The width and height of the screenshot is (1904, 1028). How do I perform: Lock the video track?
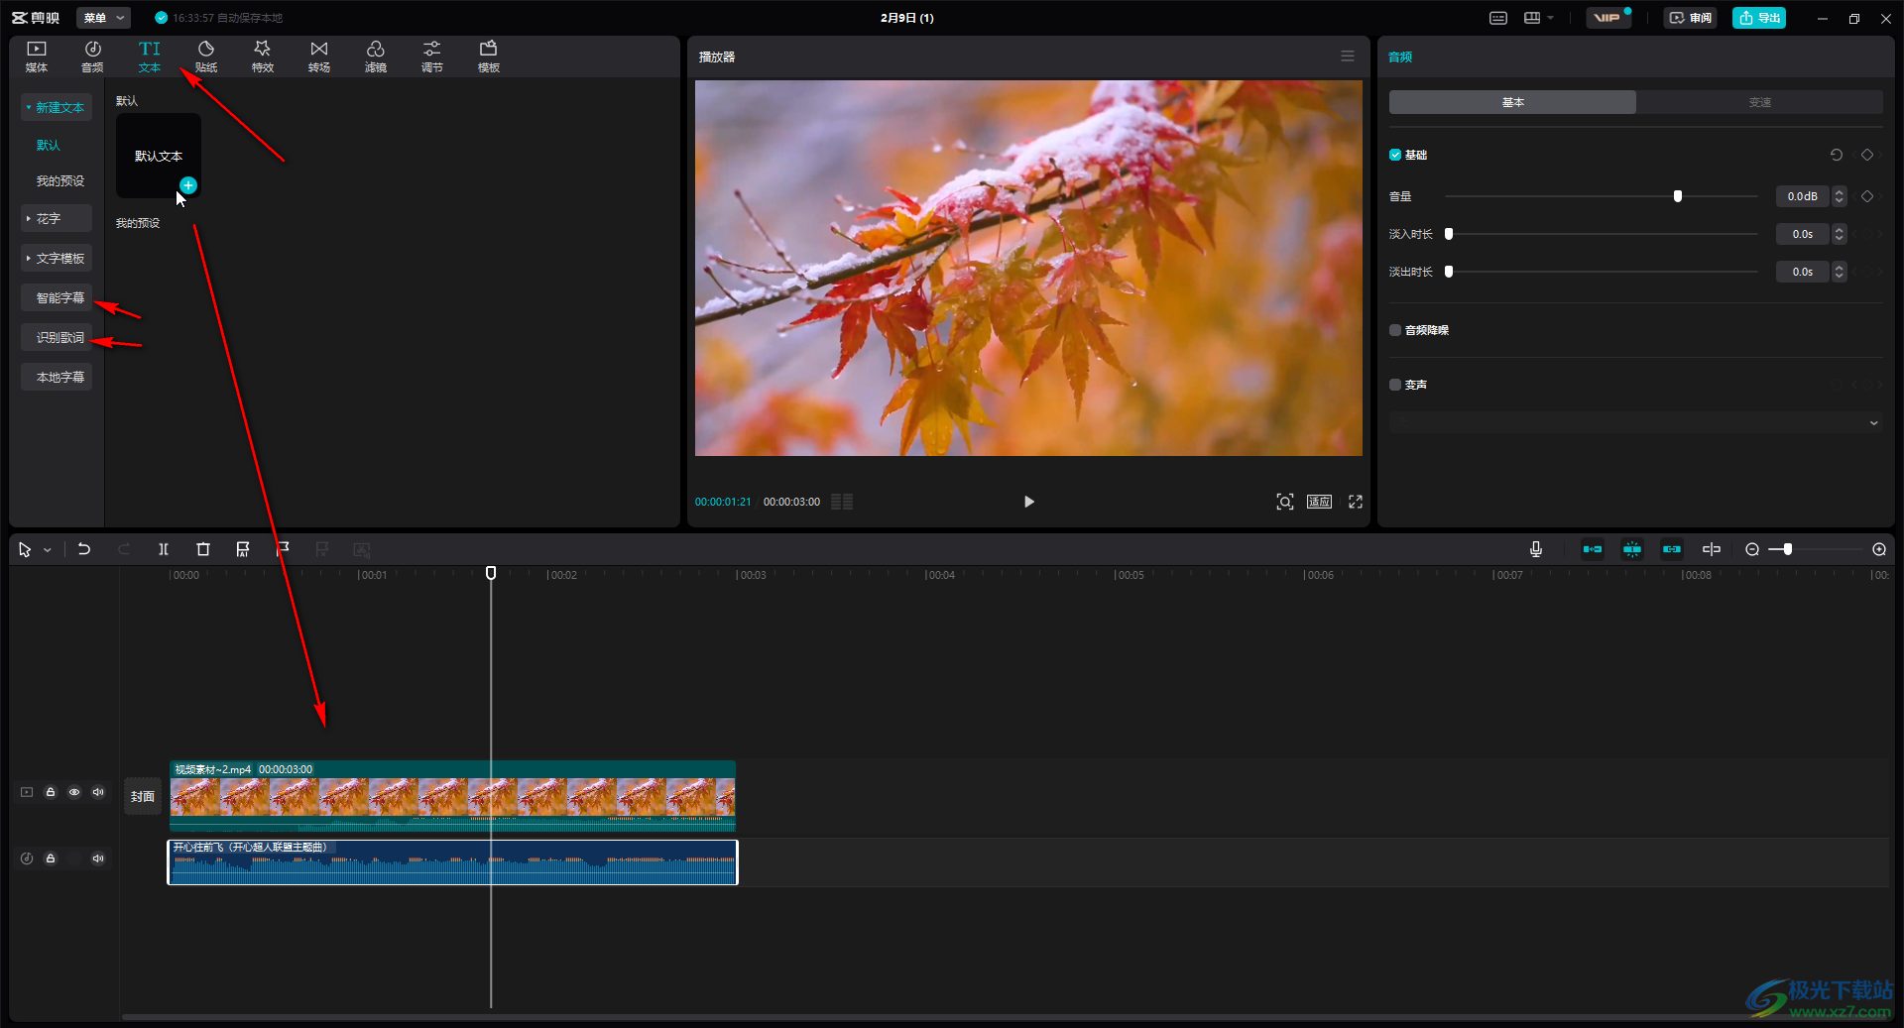pyautogui.click(x=51, y=792)
